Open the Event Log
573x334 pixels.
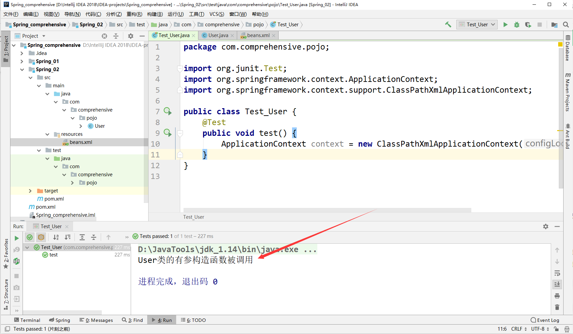pyautogui.click(x=545, y=320)
